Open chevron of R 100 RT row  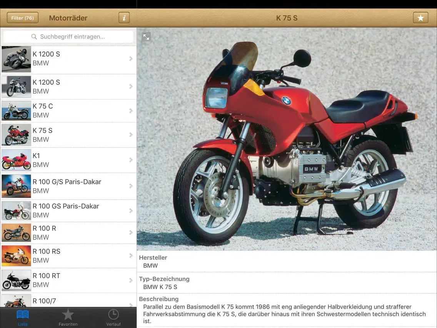[131, 280]
